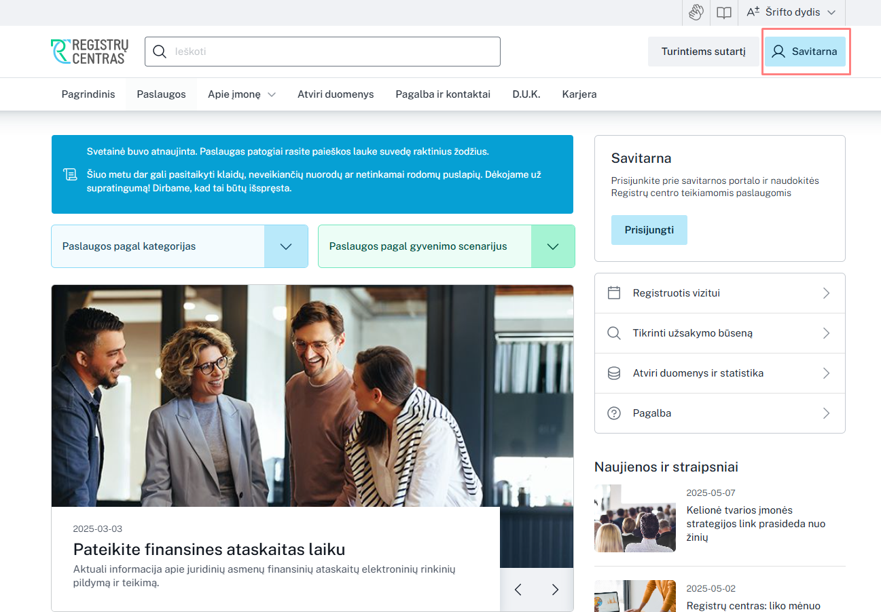
Task: Click the arrow on the Pagalba quick link row
Action: pos(827,413)
